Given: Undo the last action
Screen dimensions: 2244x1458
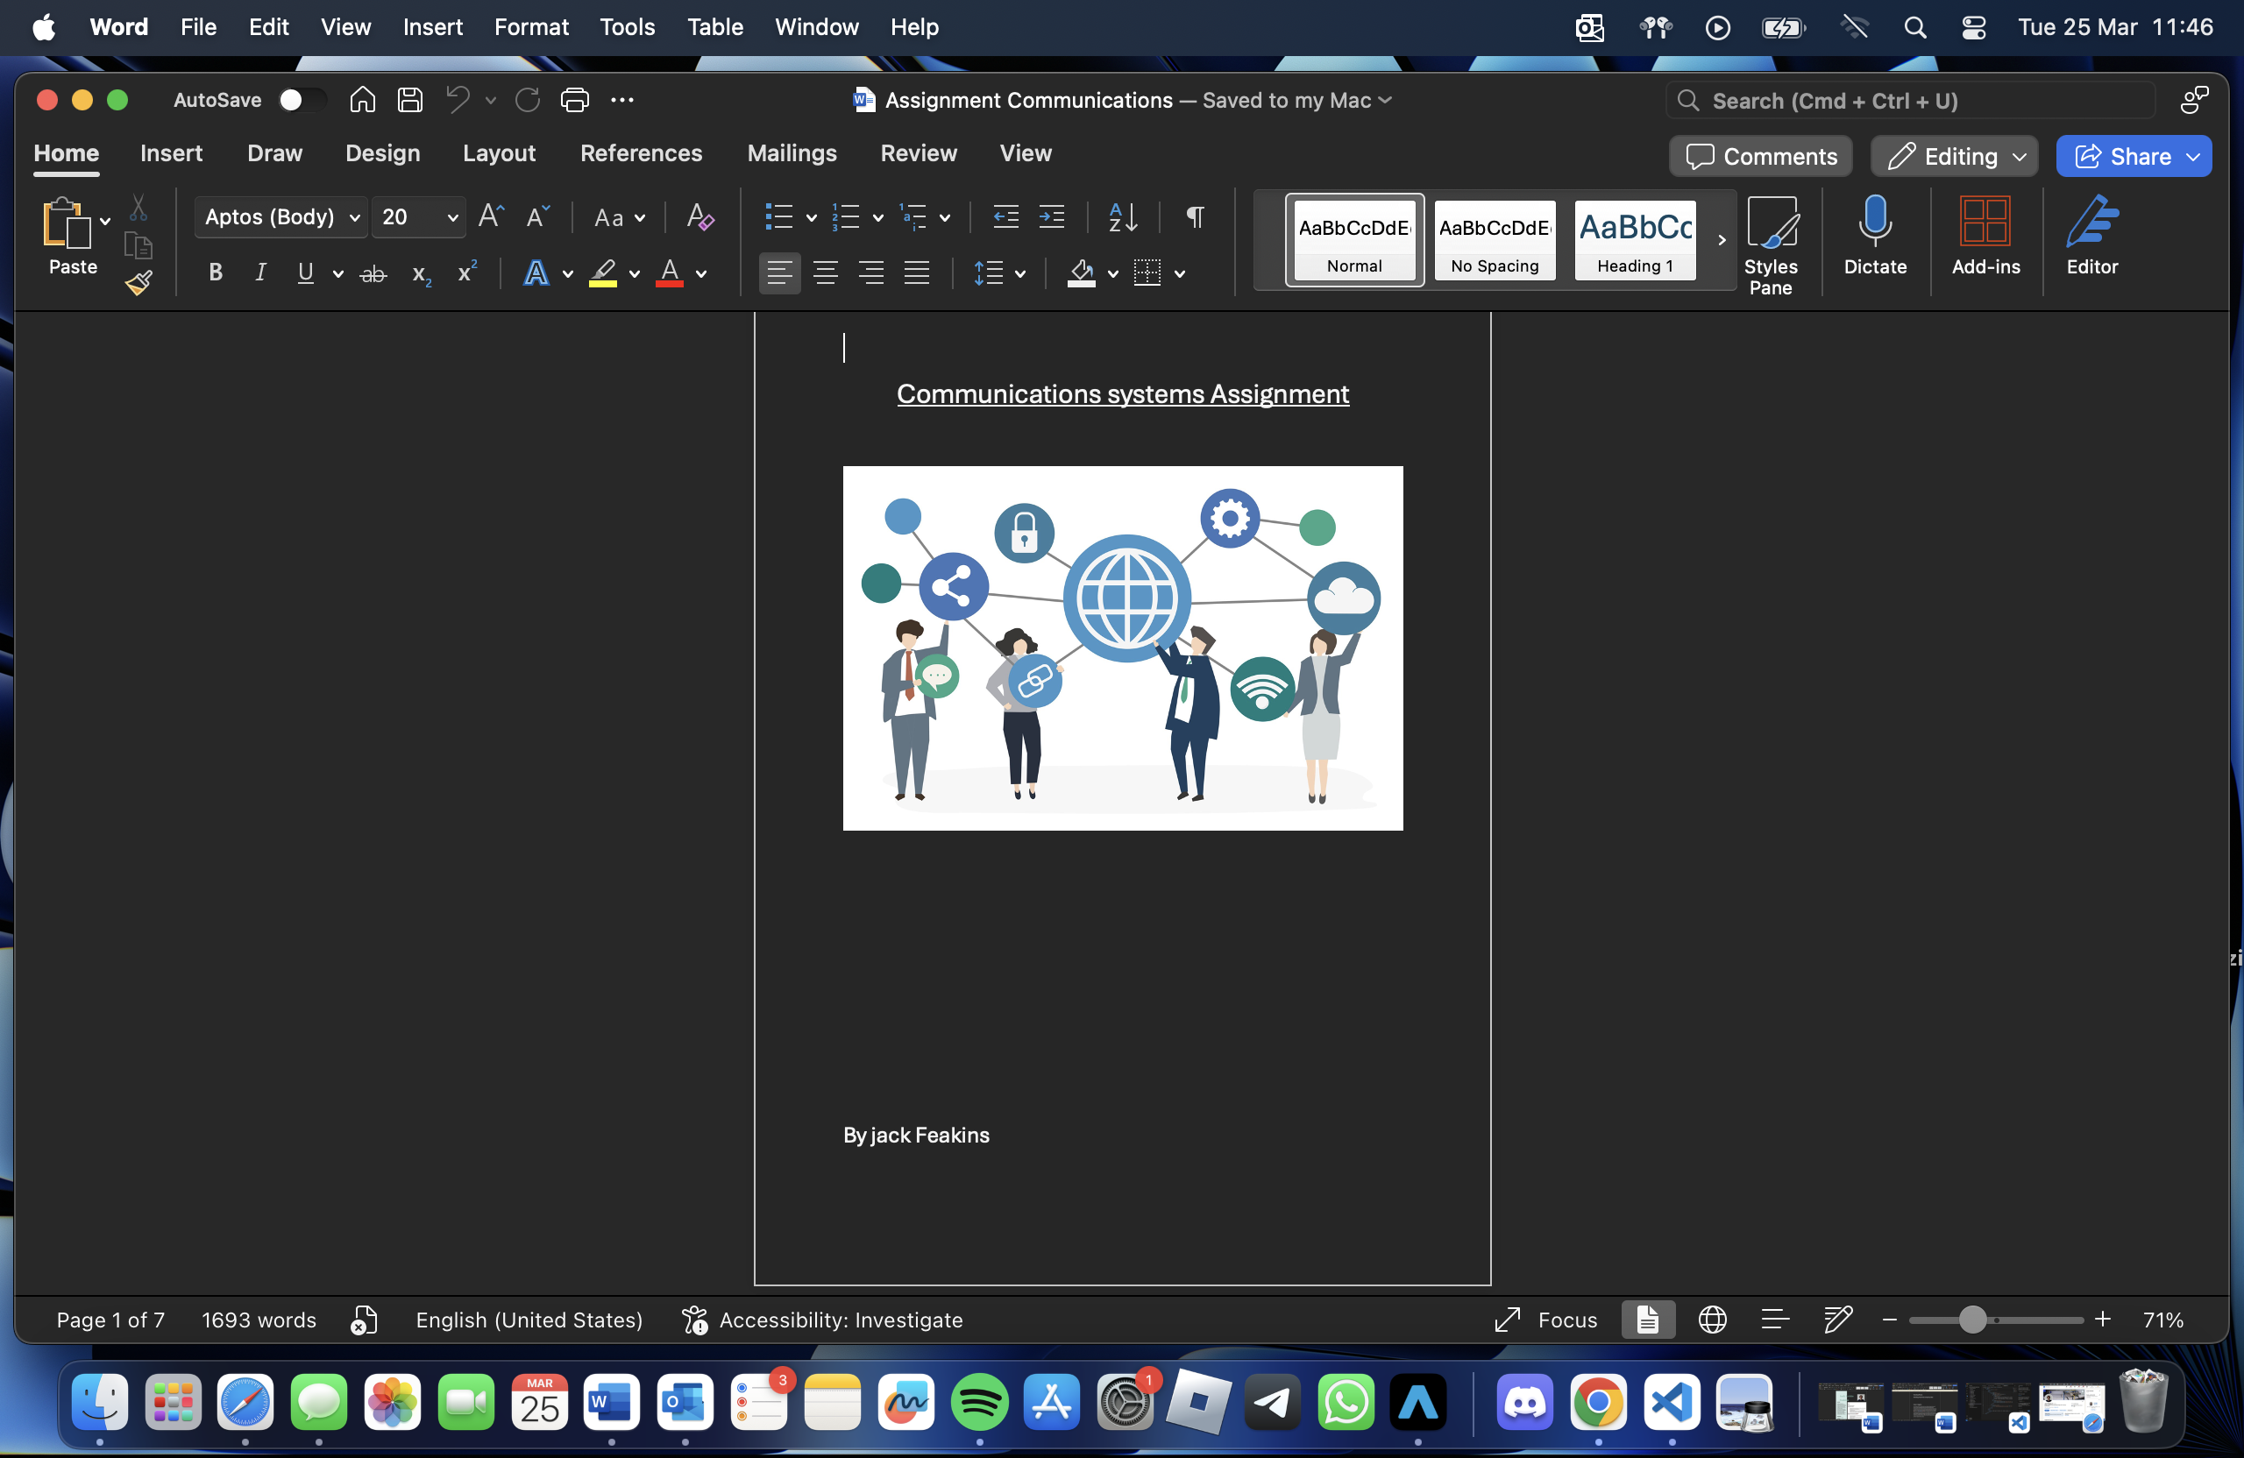Looking at the screenshot, I should [x=458, y=100].
